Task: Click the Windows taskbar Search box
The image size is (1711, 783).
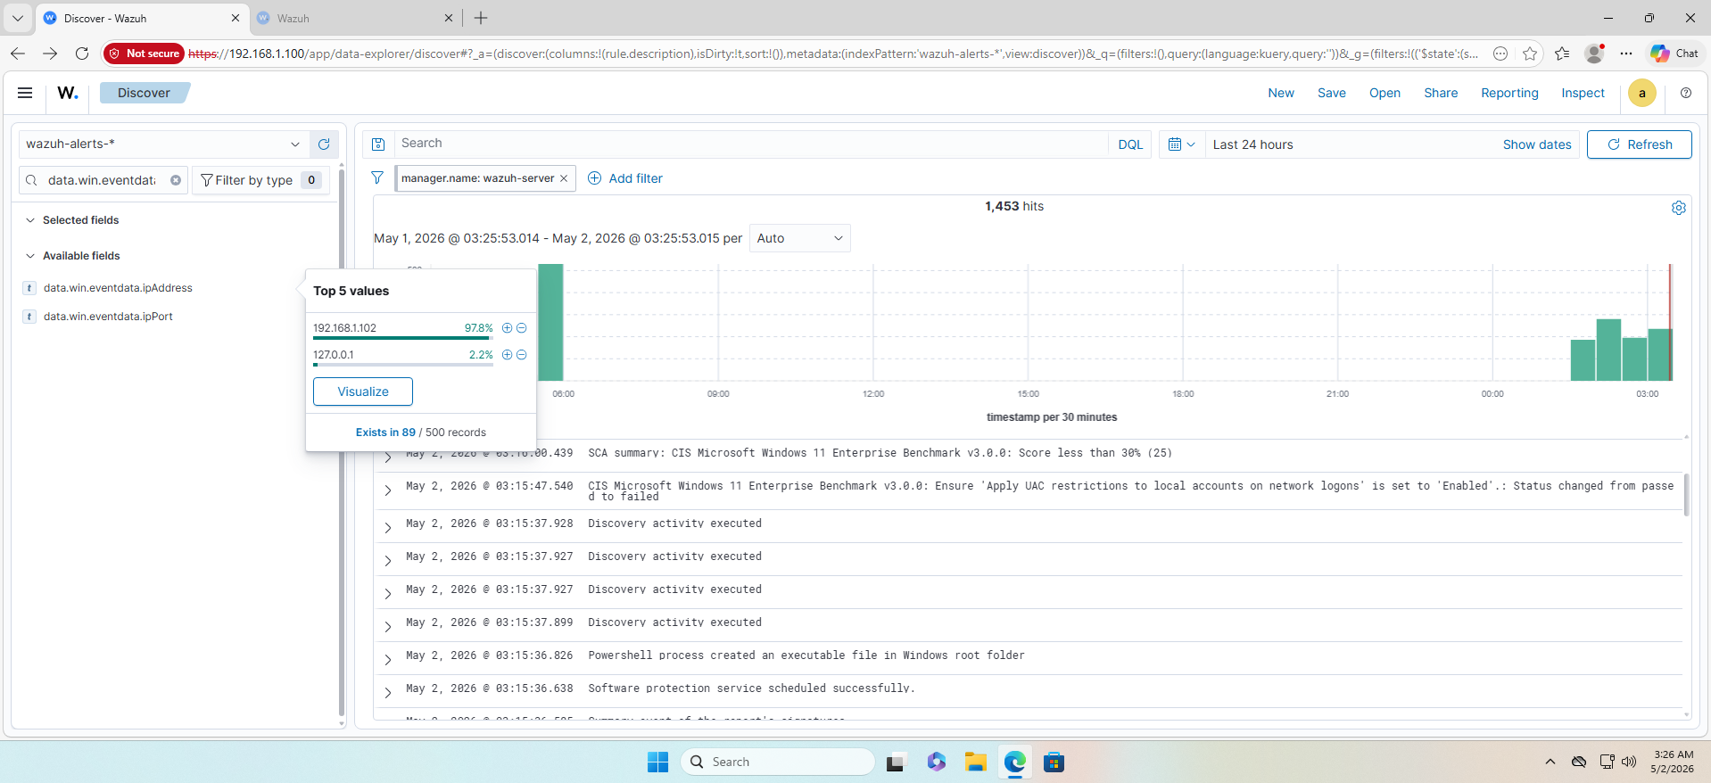Action: tap(778, 762)
